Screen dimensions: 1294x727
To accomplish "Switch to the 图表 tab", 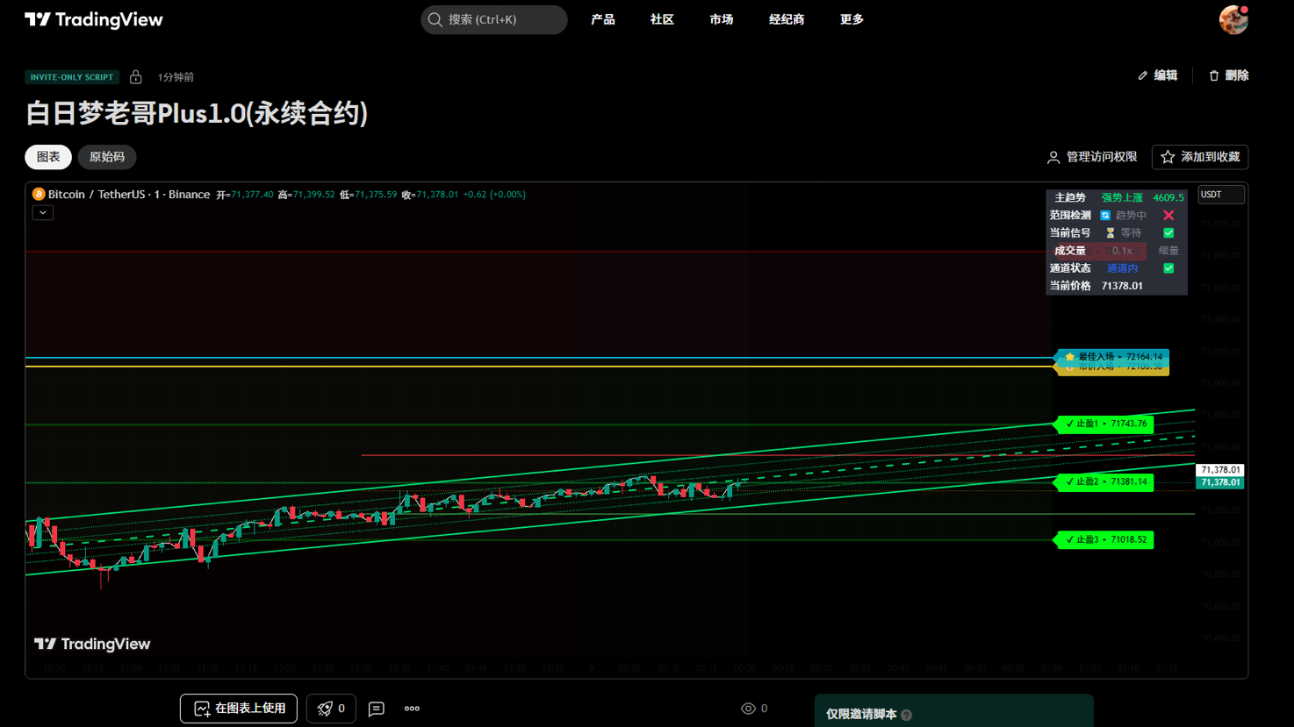I will [48, 157].
